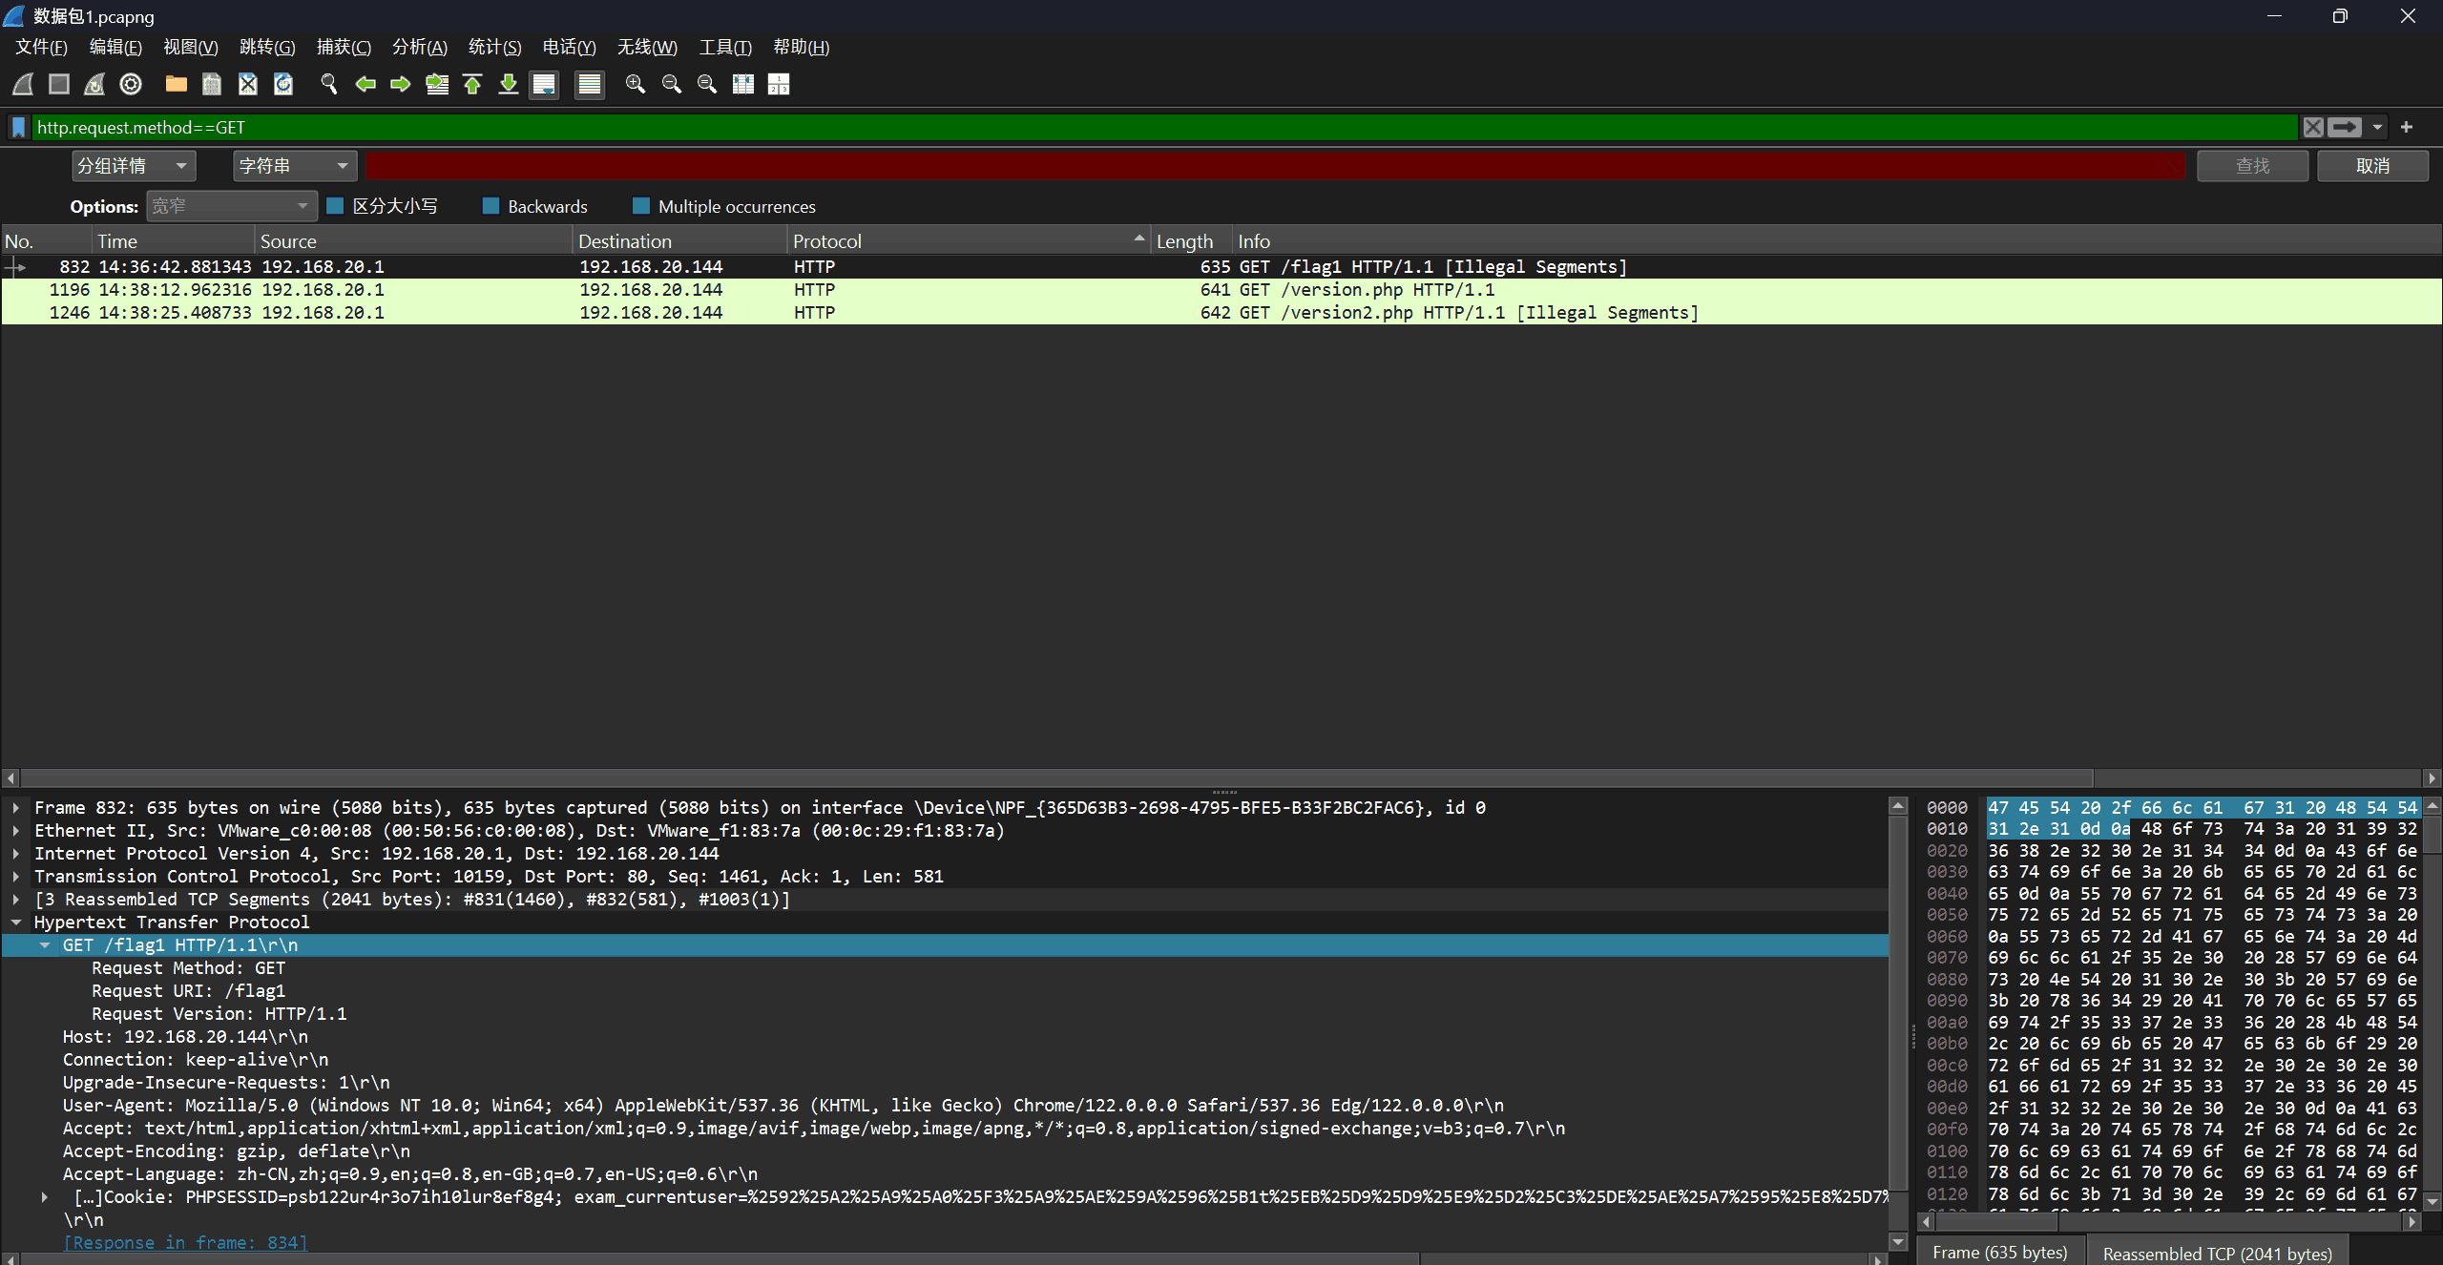
Task: Open the 分组详情 dropdown
Action: (x=134, y=166)
